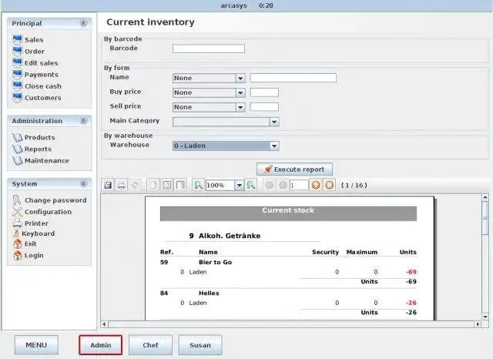Image resolution: width=493 pixels, height=359 pixels.
Task: Open Edit sales
Action: click(35, 63)
